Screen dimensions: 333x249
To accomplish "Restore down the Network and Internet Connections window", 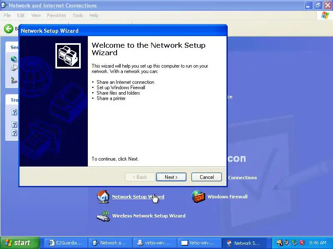I will pyautogui.click(x=318, y=5).
